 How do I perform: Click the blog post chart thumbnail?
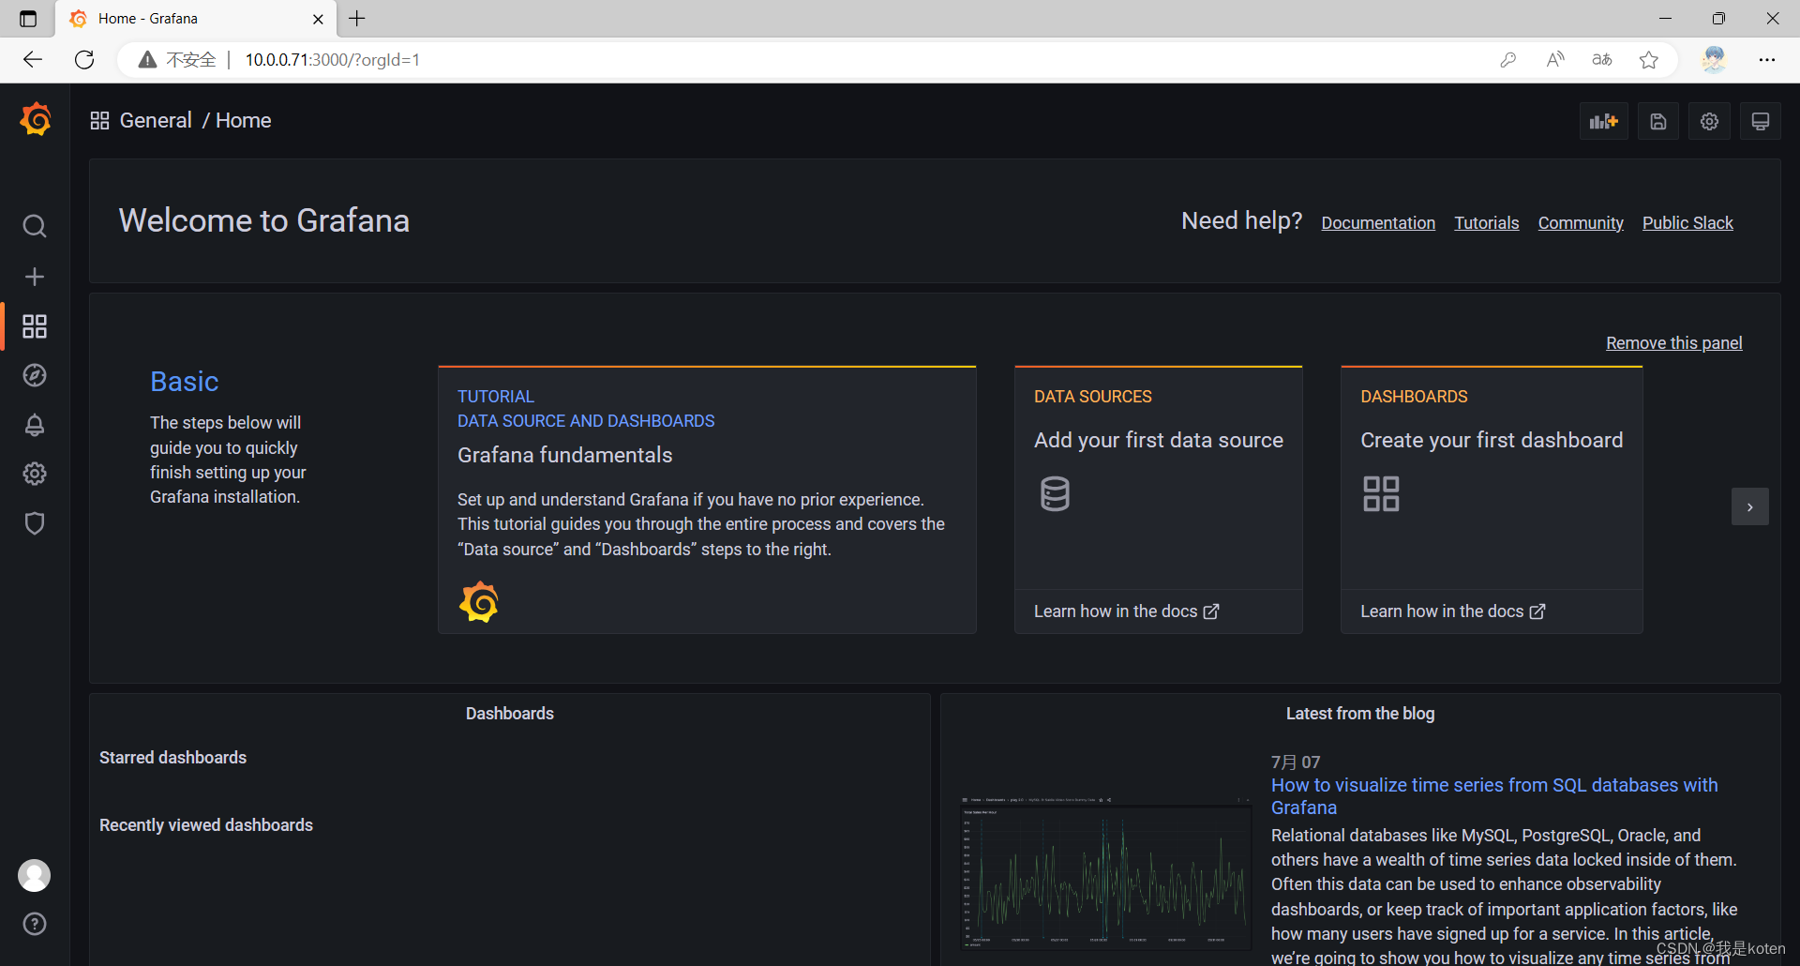pos(1106,872)
